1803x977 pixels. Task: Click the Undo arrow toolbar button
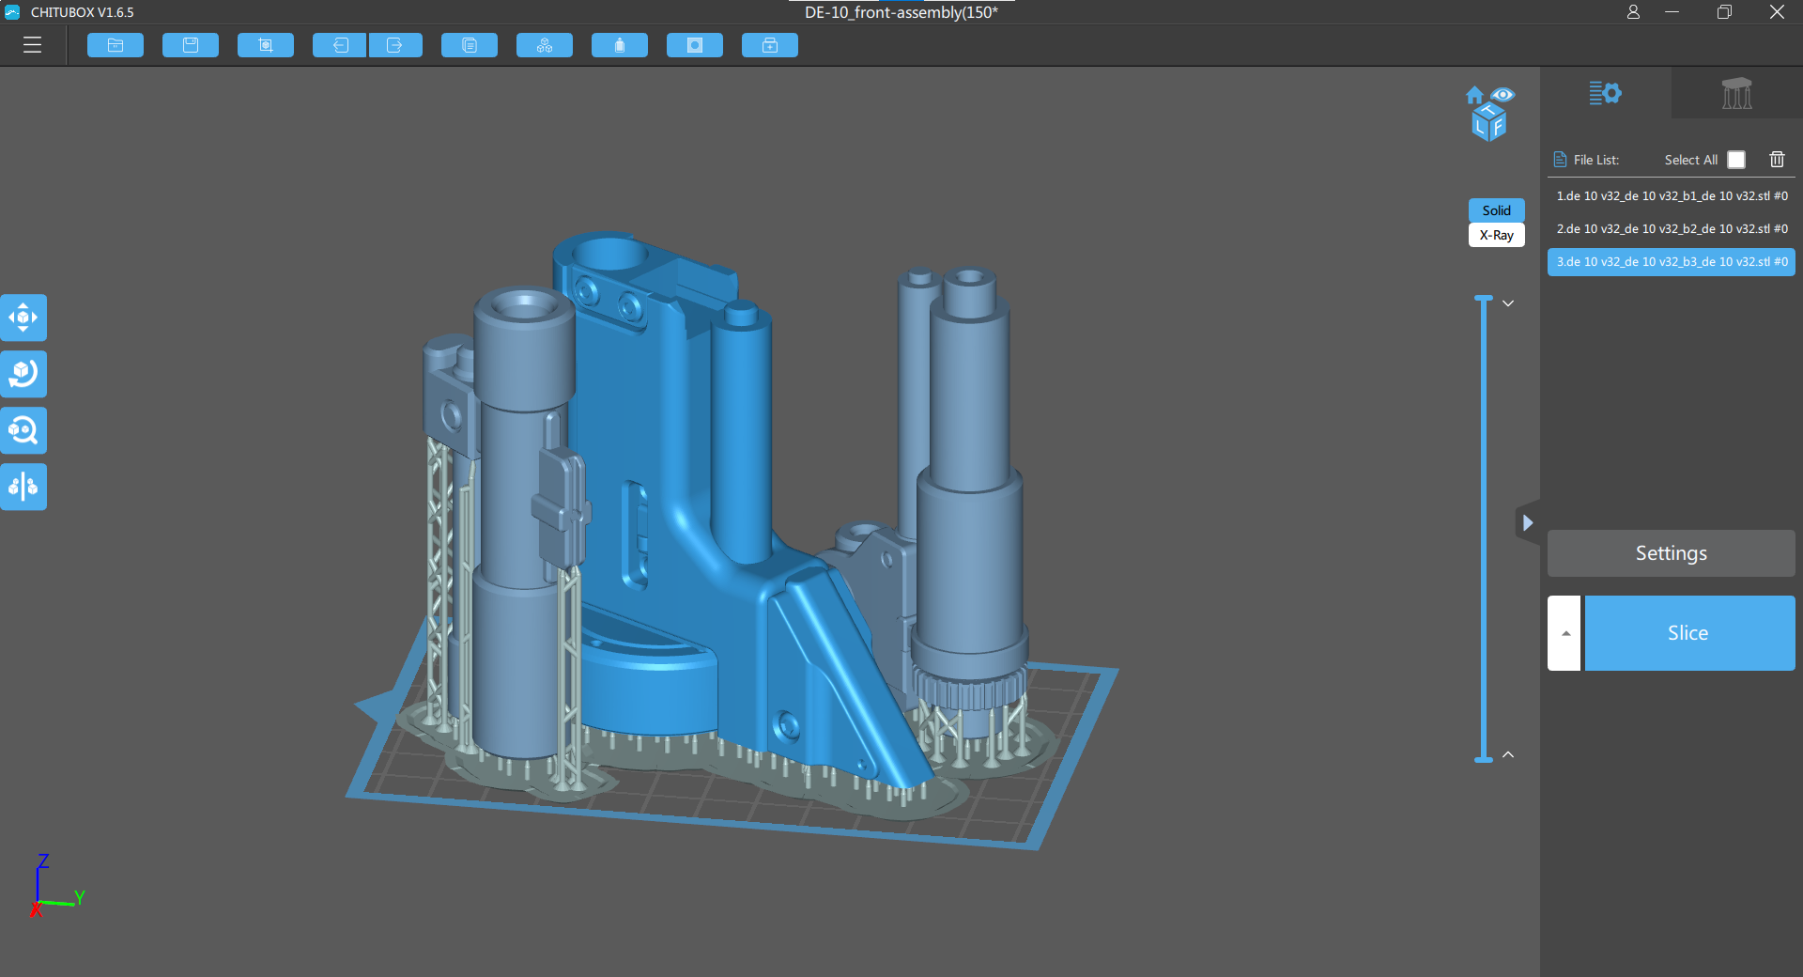[x=339, y=45]
